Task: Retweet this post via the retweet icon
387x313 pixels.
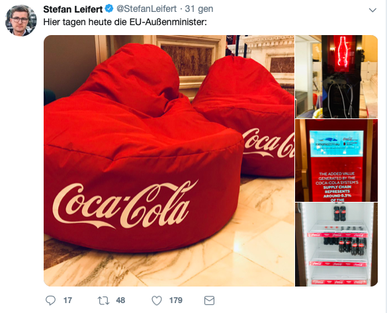Action: (103, 300)
